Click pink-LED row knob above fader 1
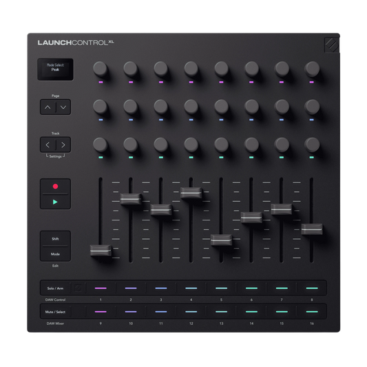367x367 pixels. coord(101,69)
